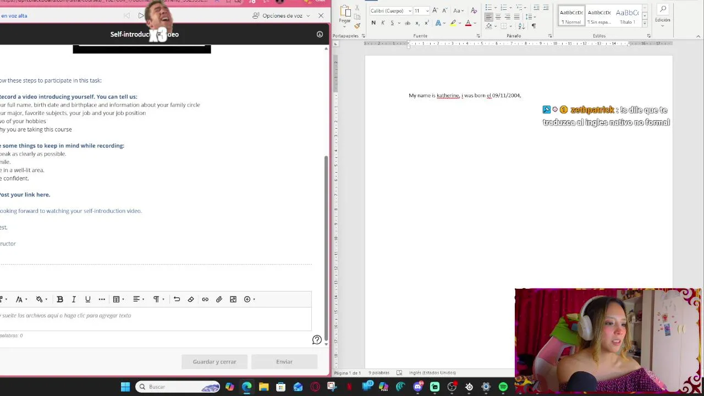Click the Pegar paste icon in Word
The width and height of the screenshot is (704, 396).
345,11
